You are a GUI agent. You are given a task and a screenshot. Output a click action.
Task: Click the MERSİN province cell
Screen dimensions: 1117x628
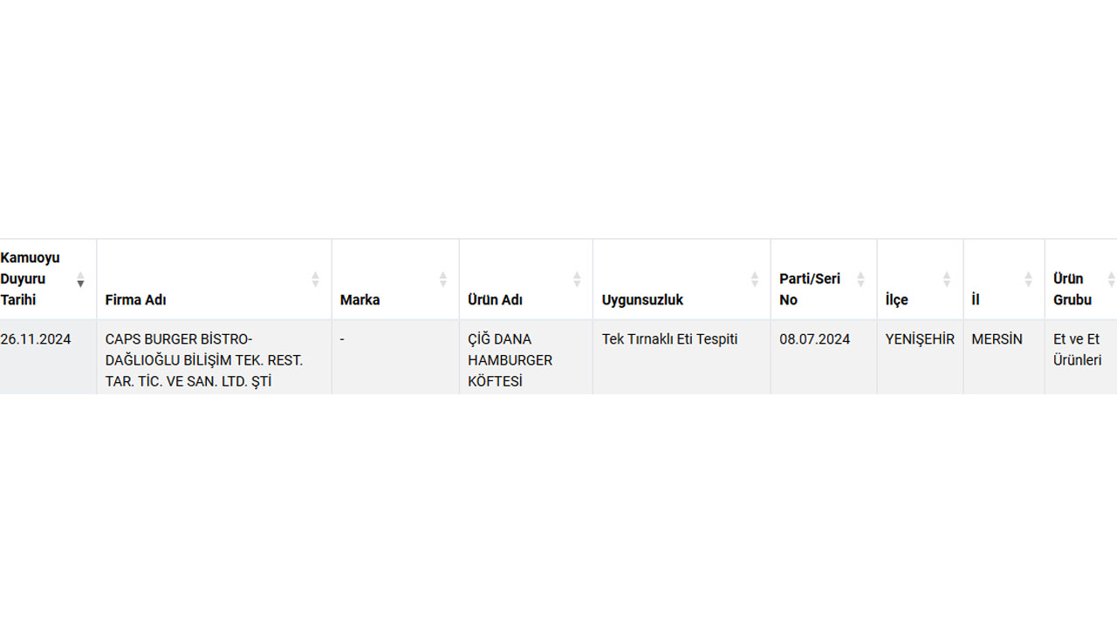pyautogui.click(x=997, y=339)
